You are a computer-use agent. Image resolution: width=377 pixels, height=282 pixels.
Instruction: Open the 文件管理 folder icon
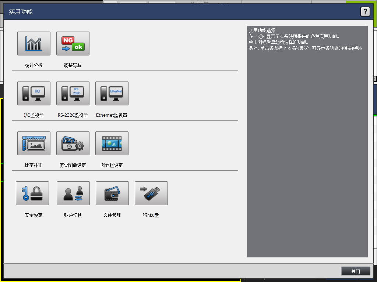112,194
